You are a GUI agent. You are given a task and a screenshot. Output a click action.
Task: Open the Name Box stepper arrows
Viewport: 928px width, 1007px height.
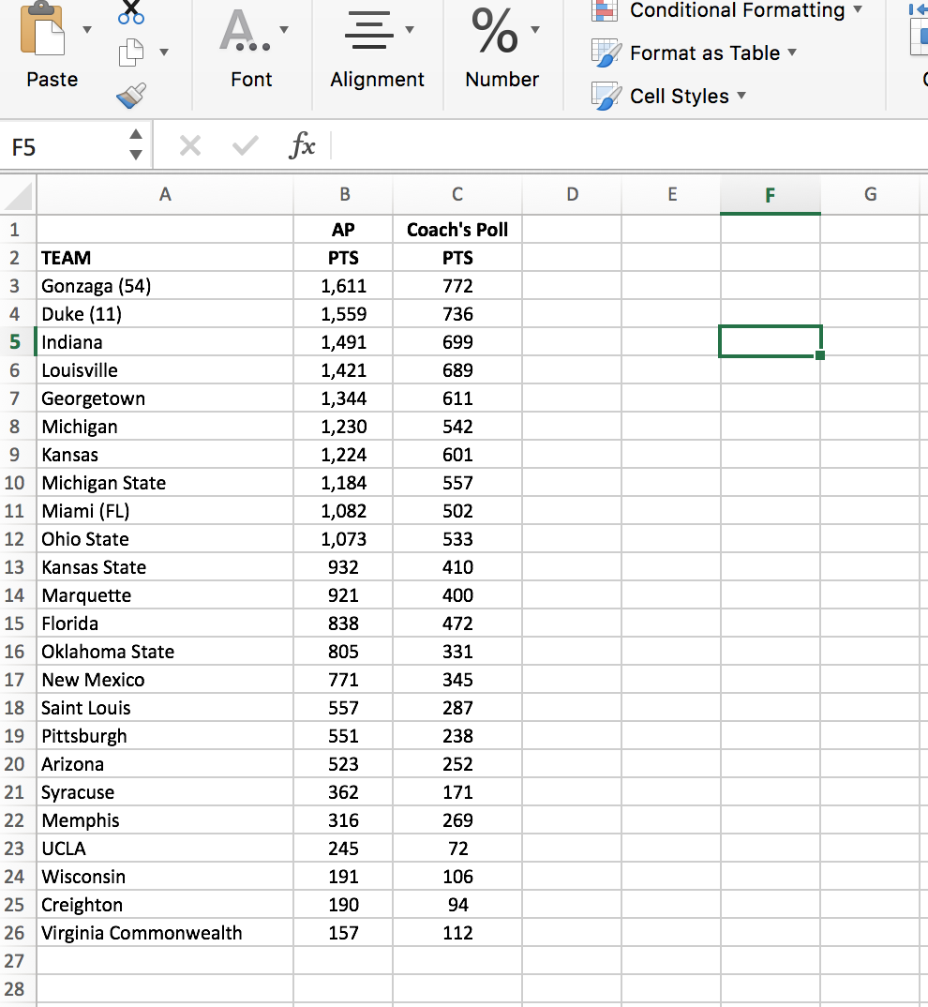click(136, 144)
